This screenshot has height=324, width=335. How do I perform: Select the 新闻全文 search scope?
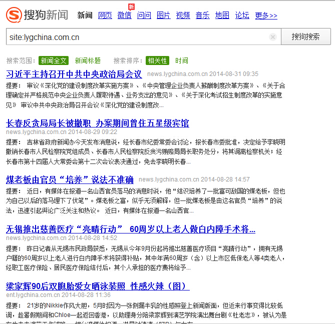[54, 60]
